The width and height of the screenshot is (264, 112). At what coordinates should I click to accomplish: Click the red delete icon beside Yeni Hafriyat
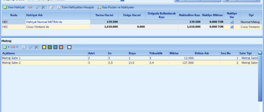pos(30,7)
